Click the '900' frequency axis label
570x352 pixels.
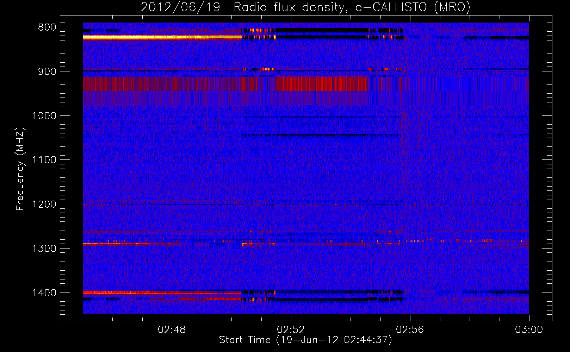coord(47,71)
